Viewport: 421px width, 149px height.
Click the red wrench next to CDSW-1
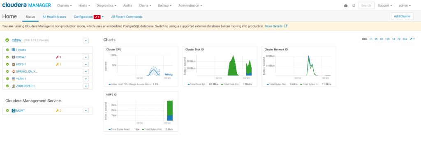coord(57,57)
